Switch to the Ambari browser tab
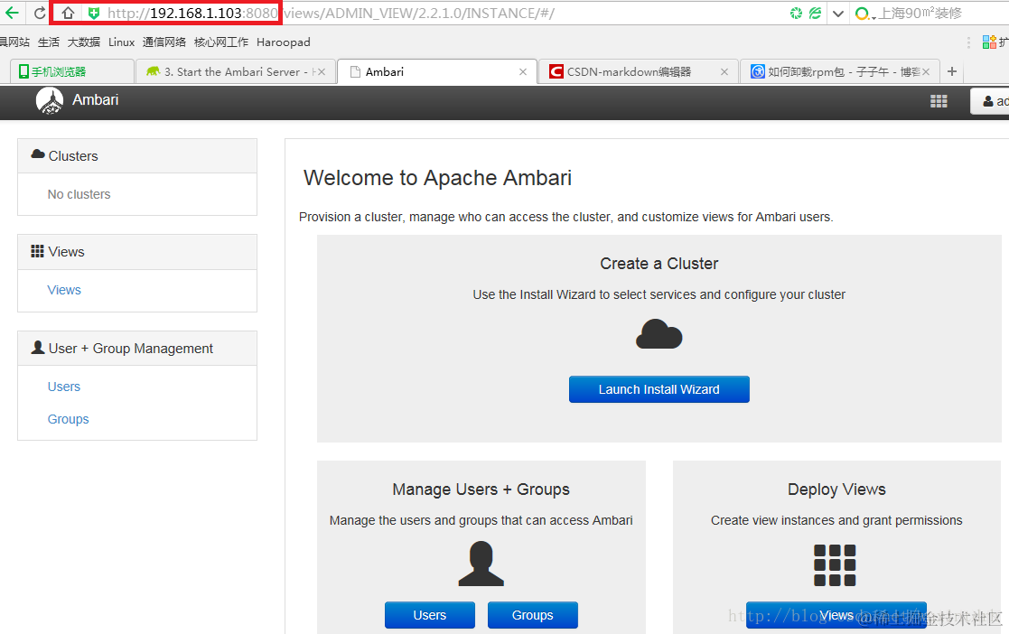Image resolution: width=1009 pixels, height=634 pixels. point(437,72)
